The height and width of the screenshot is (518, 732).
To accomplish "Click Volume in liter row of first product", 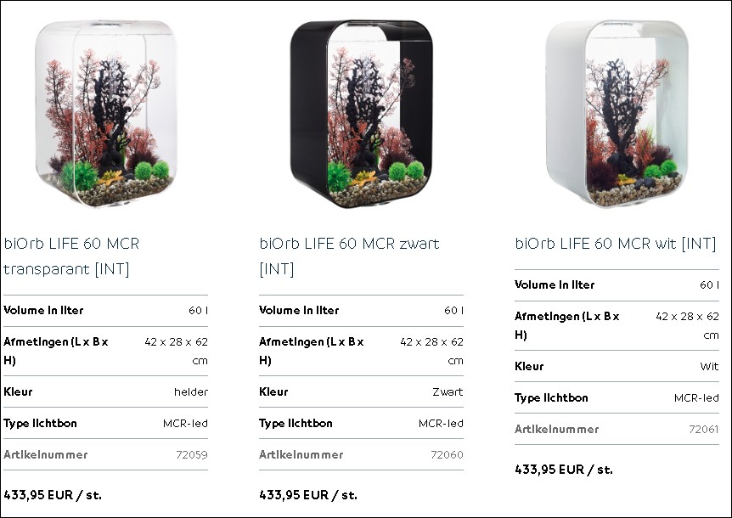I will coord(105,310).
